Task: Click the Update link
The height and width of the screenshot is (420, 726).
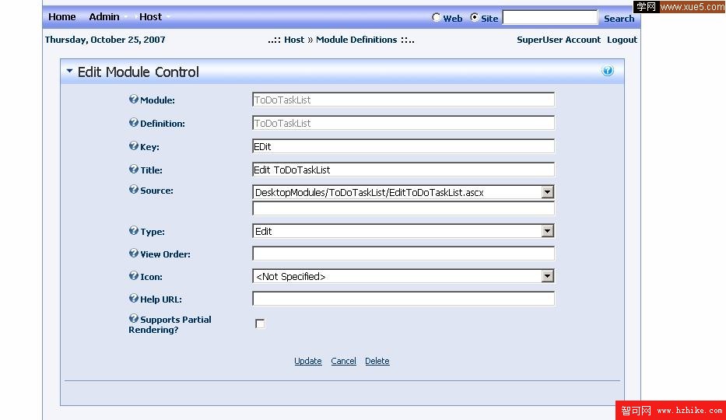Action: (308, 361)
